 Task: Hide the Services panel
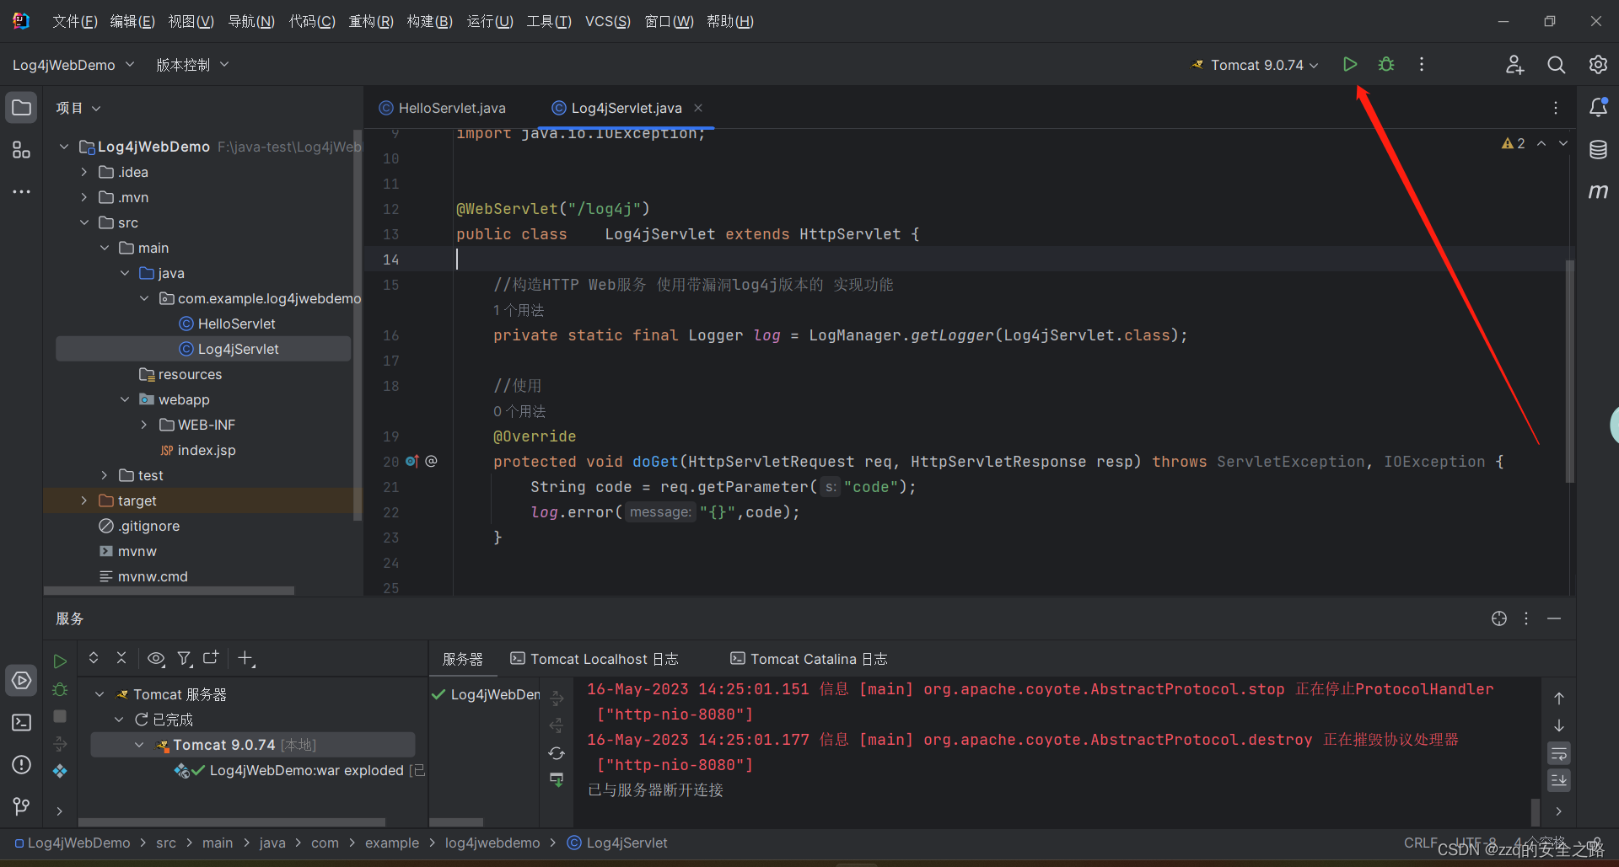click(1554, 618)
